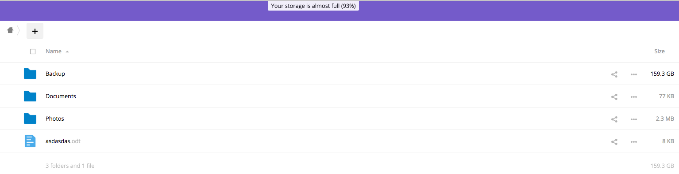Sort files by the Size column
The height and width of the screenshot is (174, 679).
(660, 52)
